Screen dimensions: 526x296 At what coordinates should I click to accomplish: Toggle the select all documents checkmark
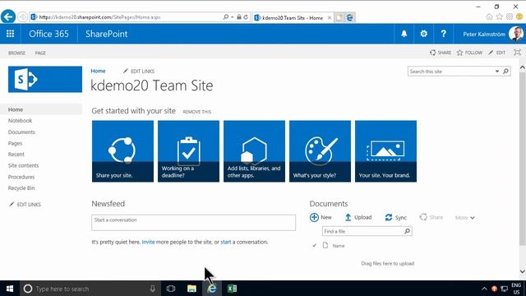(x=314, y=245)
